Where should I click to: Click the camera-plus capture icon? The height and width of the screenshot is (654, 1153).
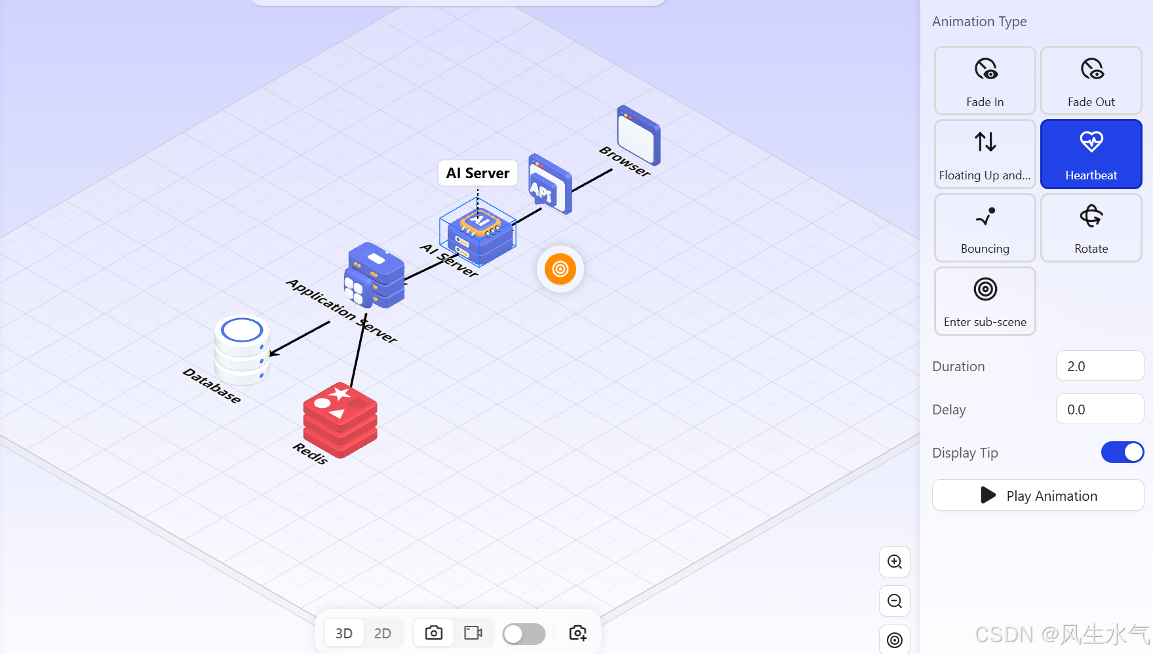[x=577, y=632]
